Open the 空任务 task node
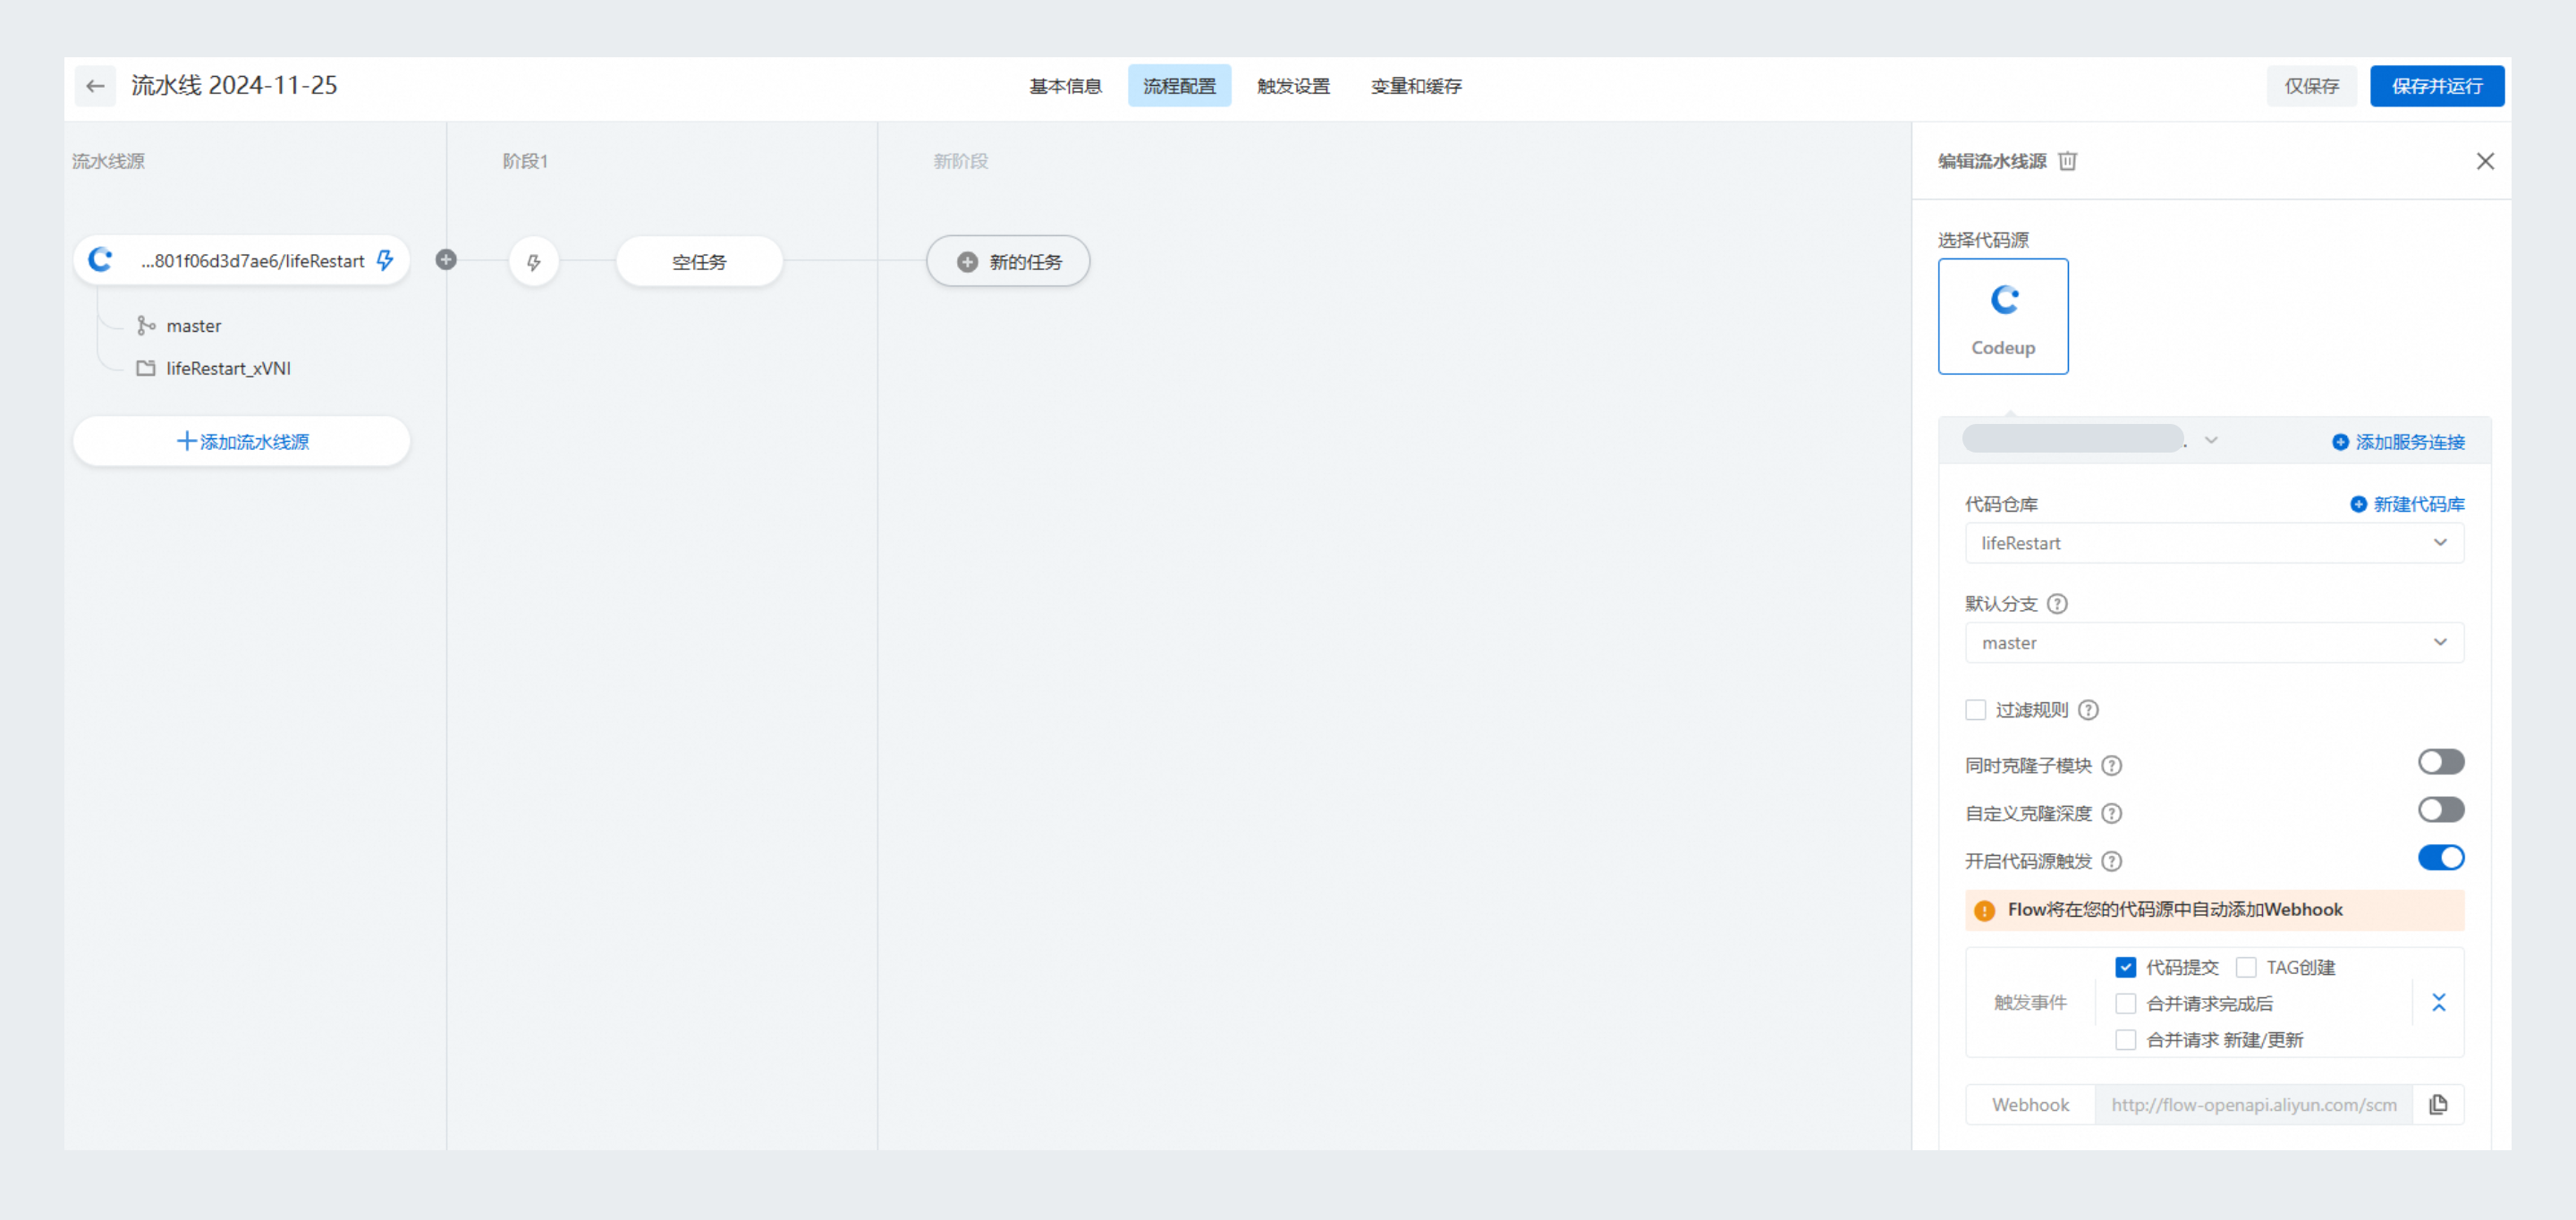Viewport: 2576px width, 1220px height. point(699,262)
